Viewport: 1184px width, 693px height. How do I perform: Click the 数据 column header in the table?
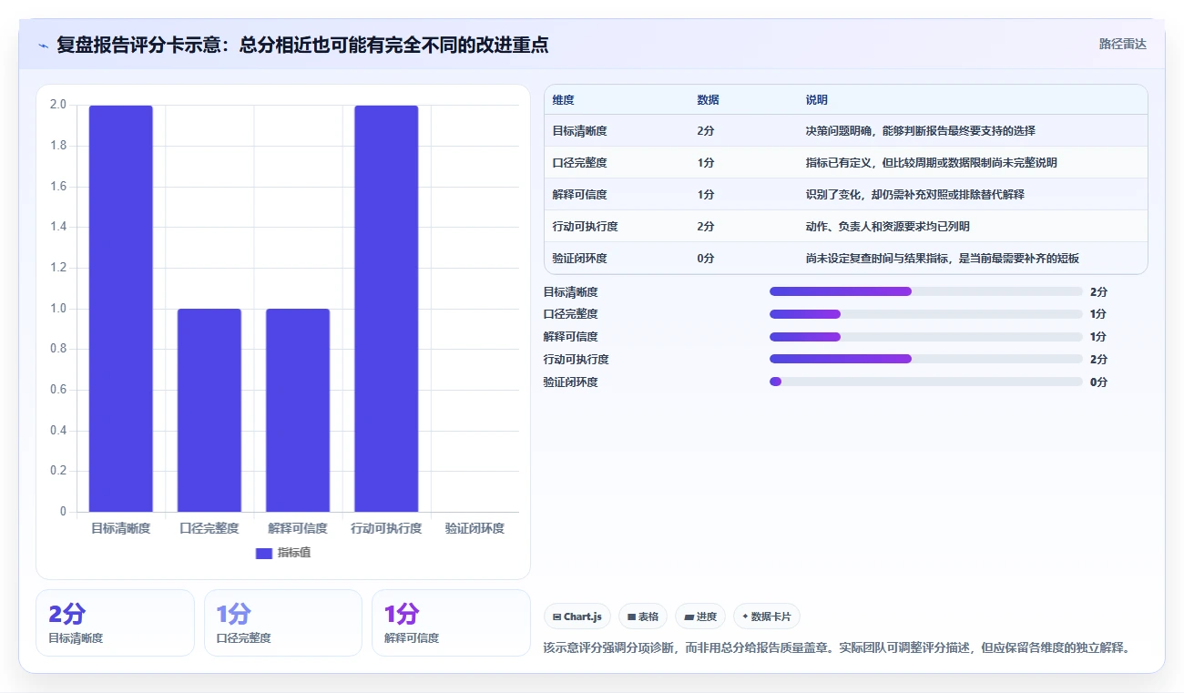click(708, 100)
